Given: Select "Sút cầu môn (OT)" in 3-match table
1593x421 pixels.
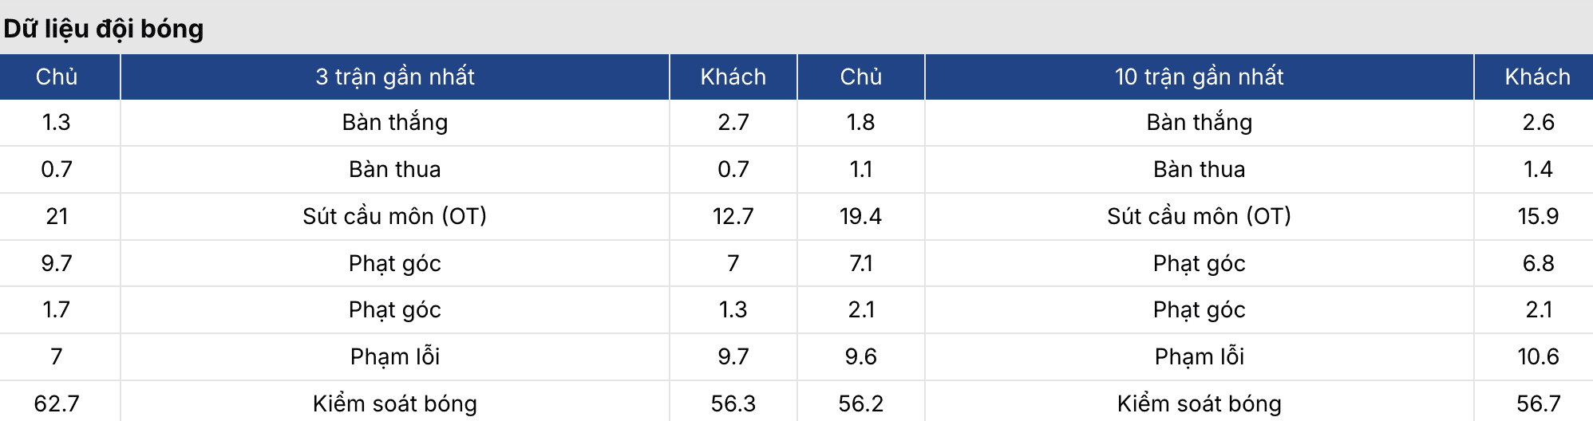Looking at the screenshot, I should 395,216.
